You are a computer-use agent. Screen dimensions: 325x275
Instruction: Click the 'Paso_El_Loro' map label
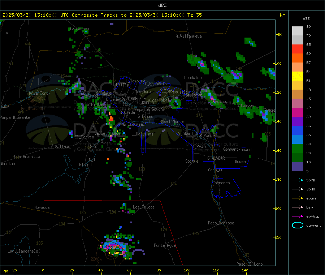tap(250, 264)
